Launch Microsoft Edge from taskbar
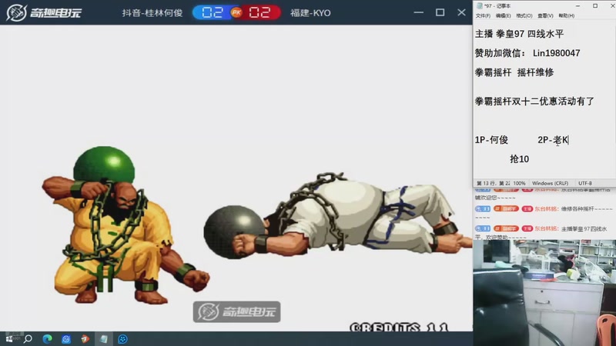This screenshot has width=616, height=346. tap(47, 339)
